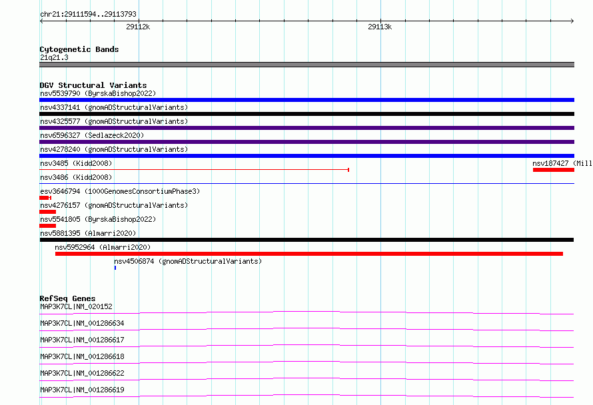Select the purple nsv6596327 variant bar
The image size is (593, 405).
[306, 142]
